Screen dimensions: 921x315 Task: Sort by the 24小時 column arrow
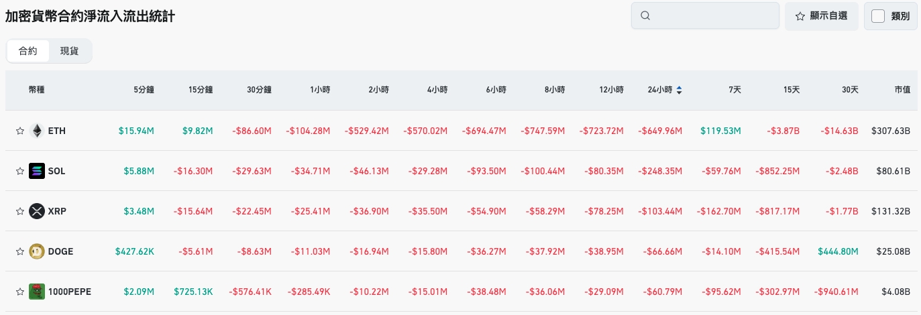(680, 90)
